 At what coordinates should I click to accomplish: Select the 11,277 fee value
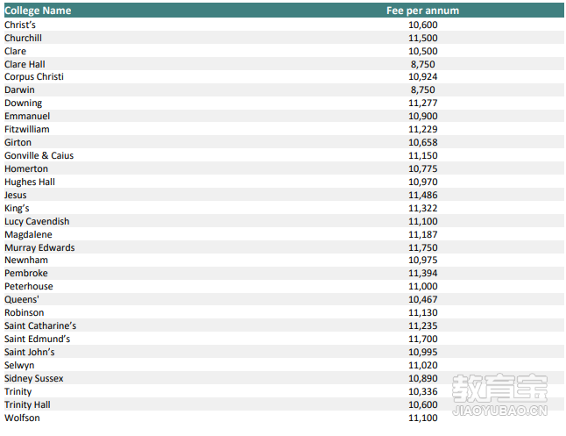point(422,103)
